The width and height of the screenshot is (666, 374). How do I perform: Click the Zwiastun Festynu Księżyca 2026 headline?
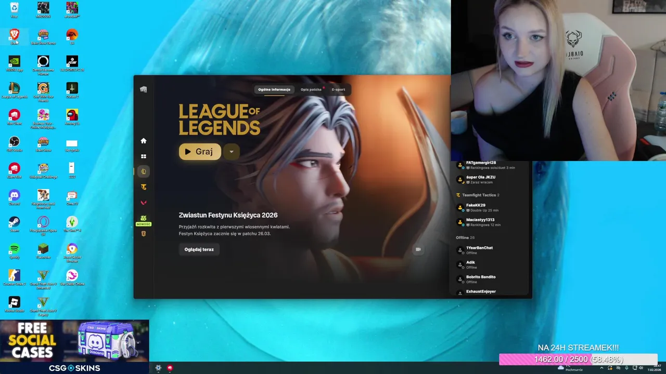click(228, 215)
